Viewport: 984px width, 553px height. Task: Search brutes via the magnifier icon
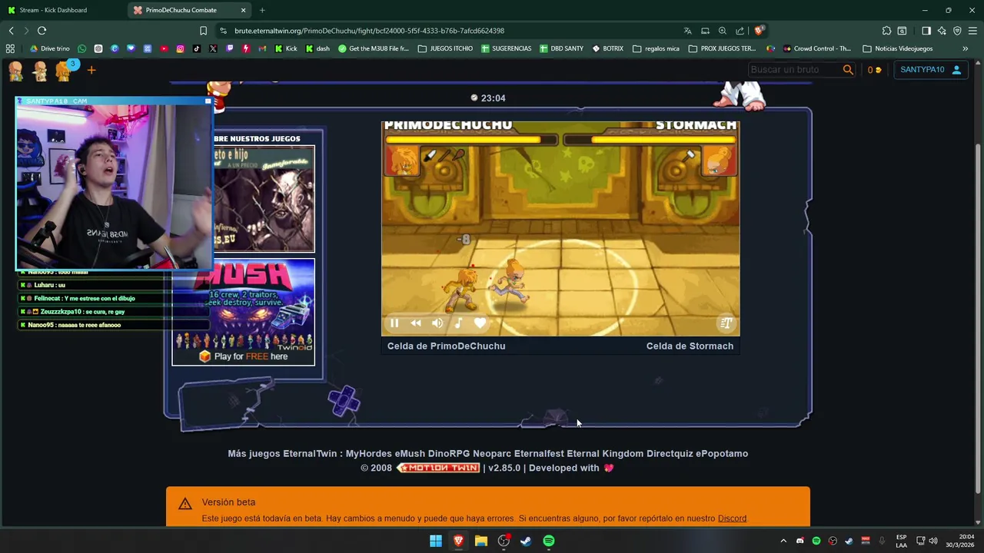[848, 70]
